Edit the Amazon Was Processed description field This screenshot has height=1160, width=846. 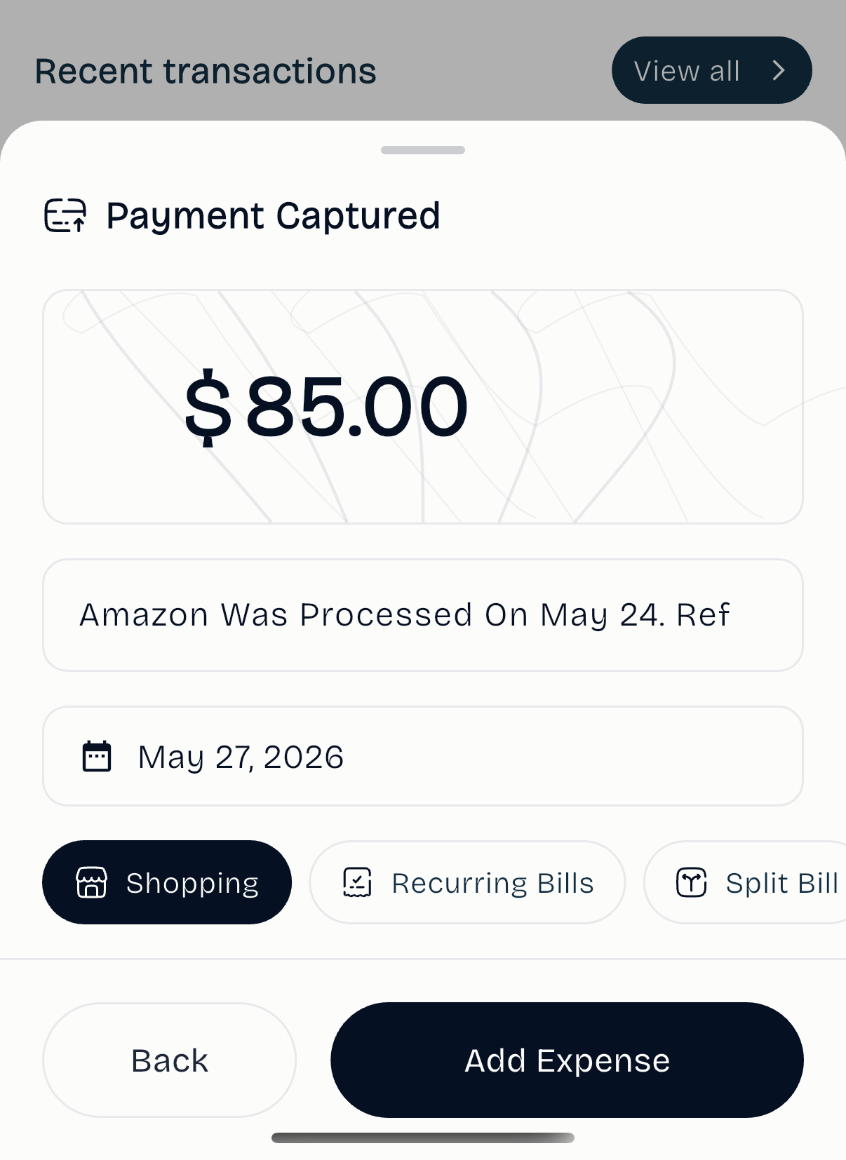point(423,615)
